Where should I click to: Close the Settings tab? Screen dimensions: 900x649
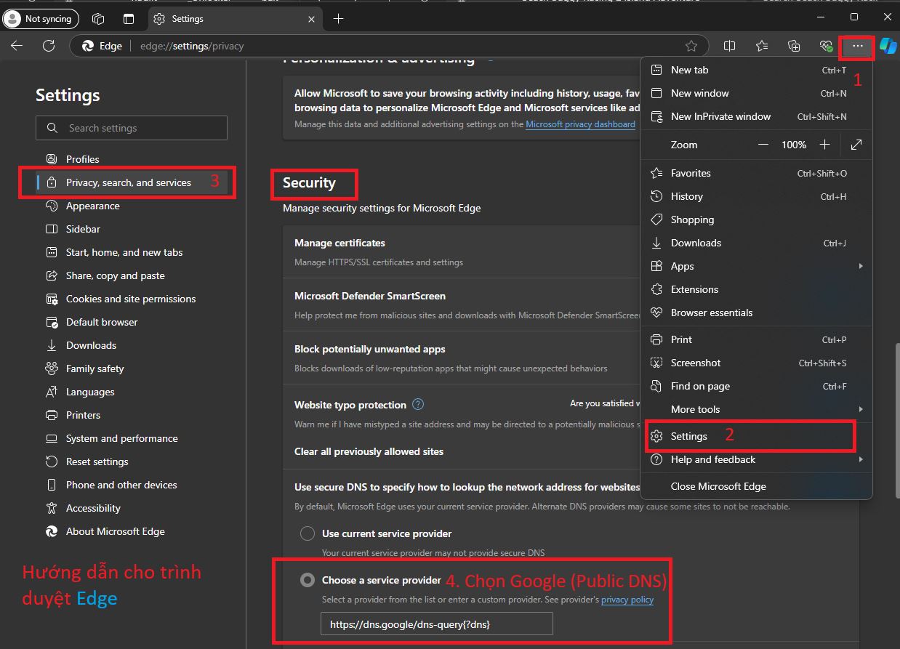pyautogui.click(x=311, y=19)
